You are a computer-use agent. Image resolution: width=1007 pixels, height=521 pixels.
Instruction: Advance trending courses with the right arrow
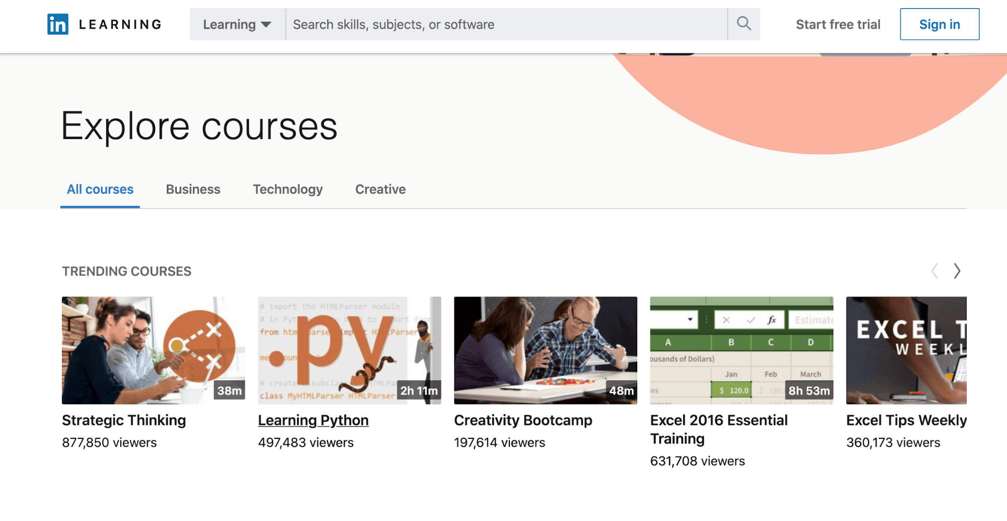click(956, 271)
